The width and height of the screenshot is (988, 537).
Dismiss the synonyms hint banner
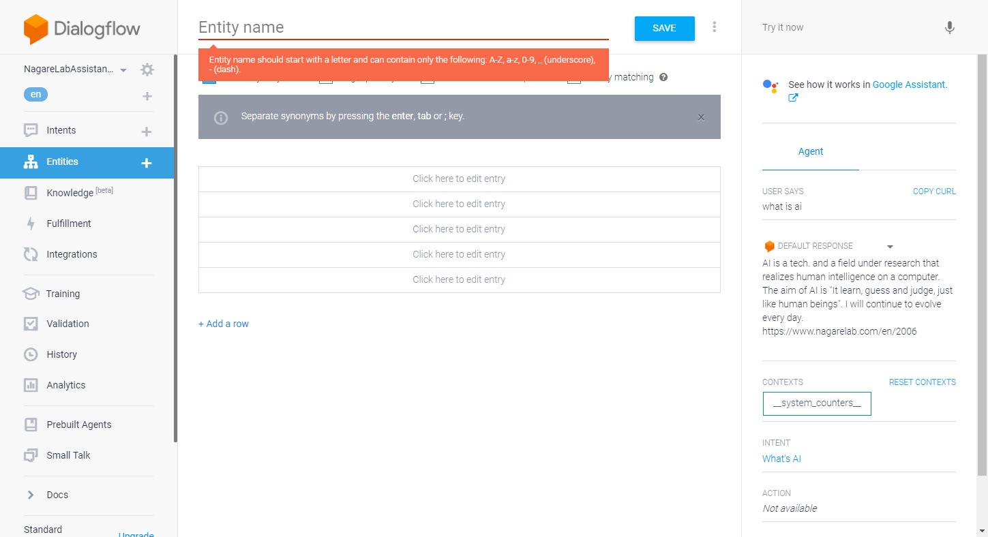pos(701,117)
